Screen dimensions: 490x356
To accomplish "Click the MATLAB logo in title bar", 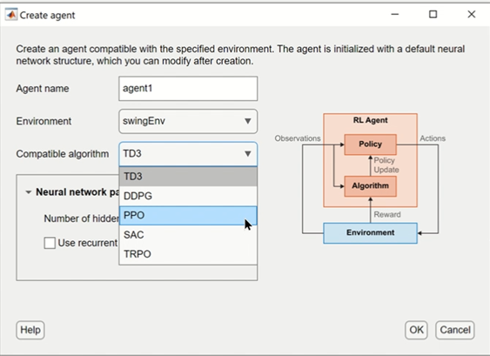I will point(11,15).
